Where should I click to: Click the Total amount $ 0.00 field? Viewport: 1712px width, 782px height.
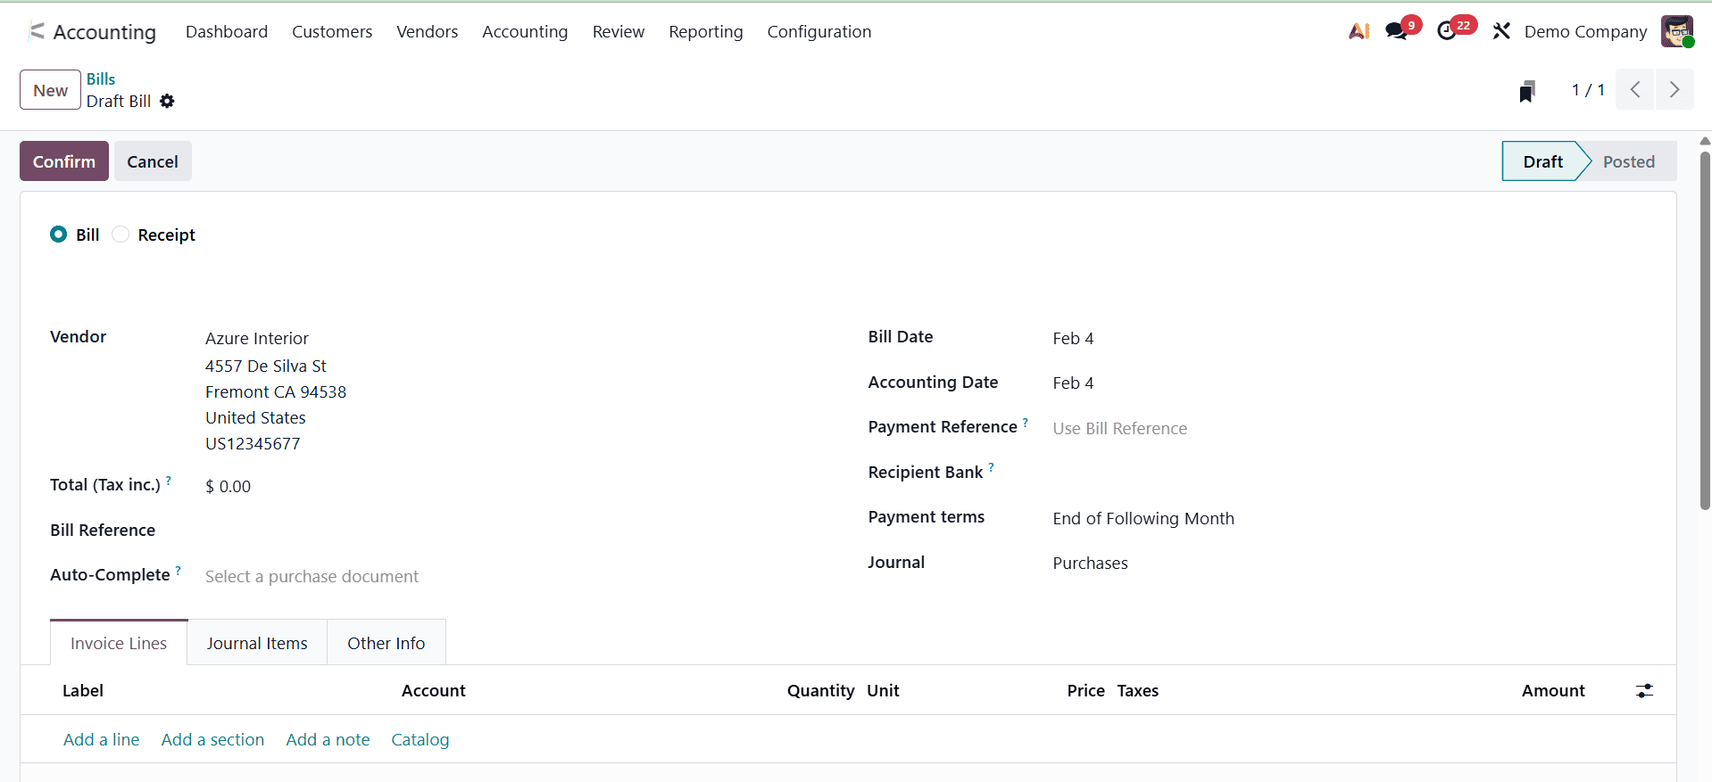click(x=228, y=487)
